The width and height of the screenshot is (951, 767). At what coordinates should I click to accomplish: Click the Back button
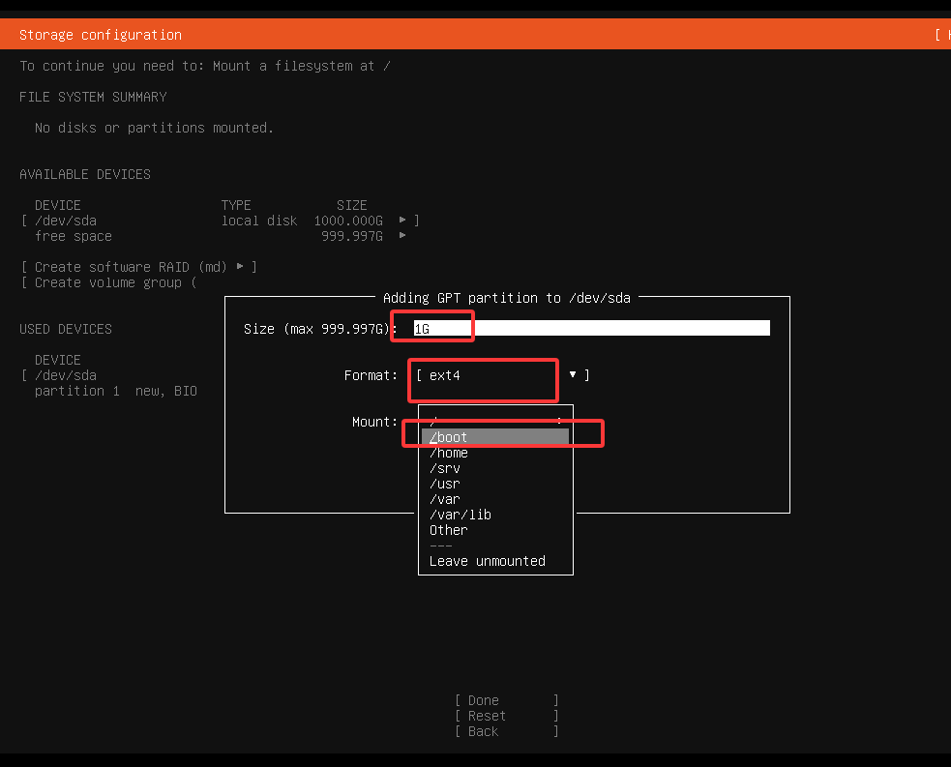(481, 730)
